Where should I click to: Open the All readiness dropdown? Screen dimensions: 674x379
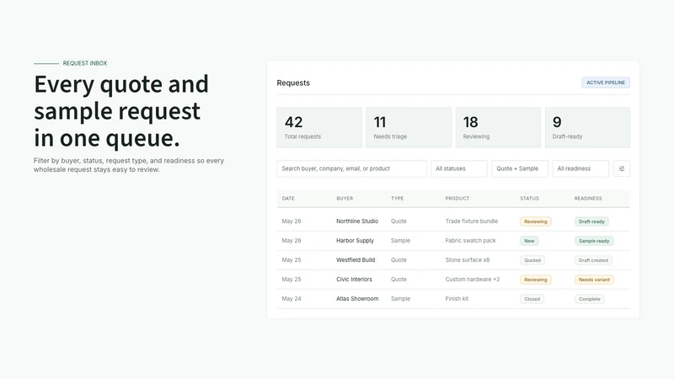click(x=580, y=169)
